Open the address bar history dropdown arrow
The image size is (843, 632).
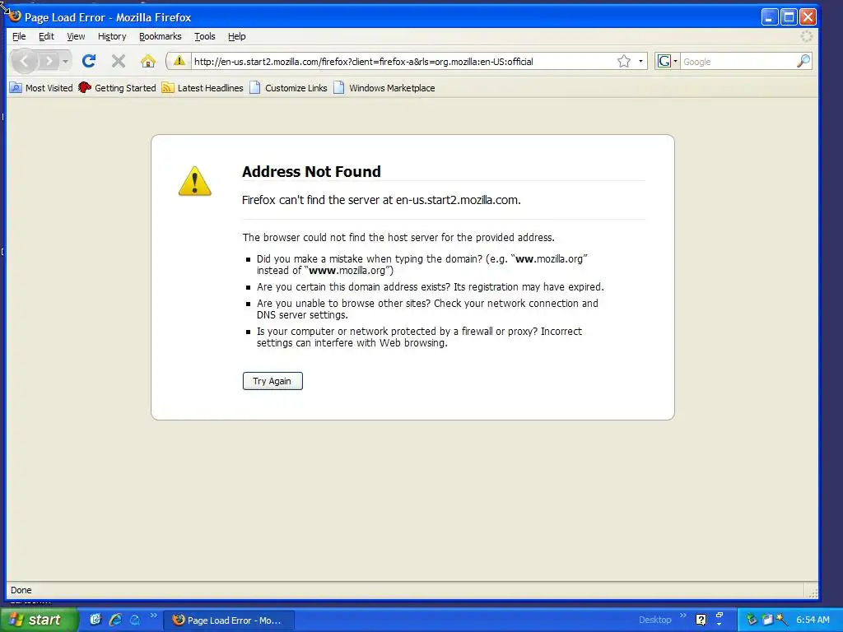(x=640, y=61)
